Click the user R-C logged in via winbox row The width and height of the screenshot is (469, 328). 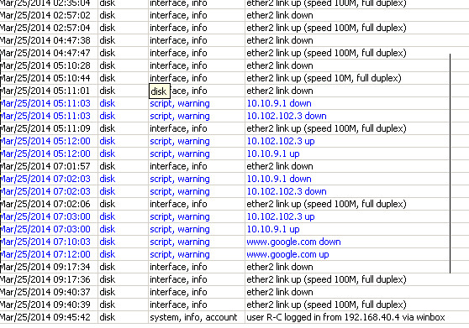(234, 317)
